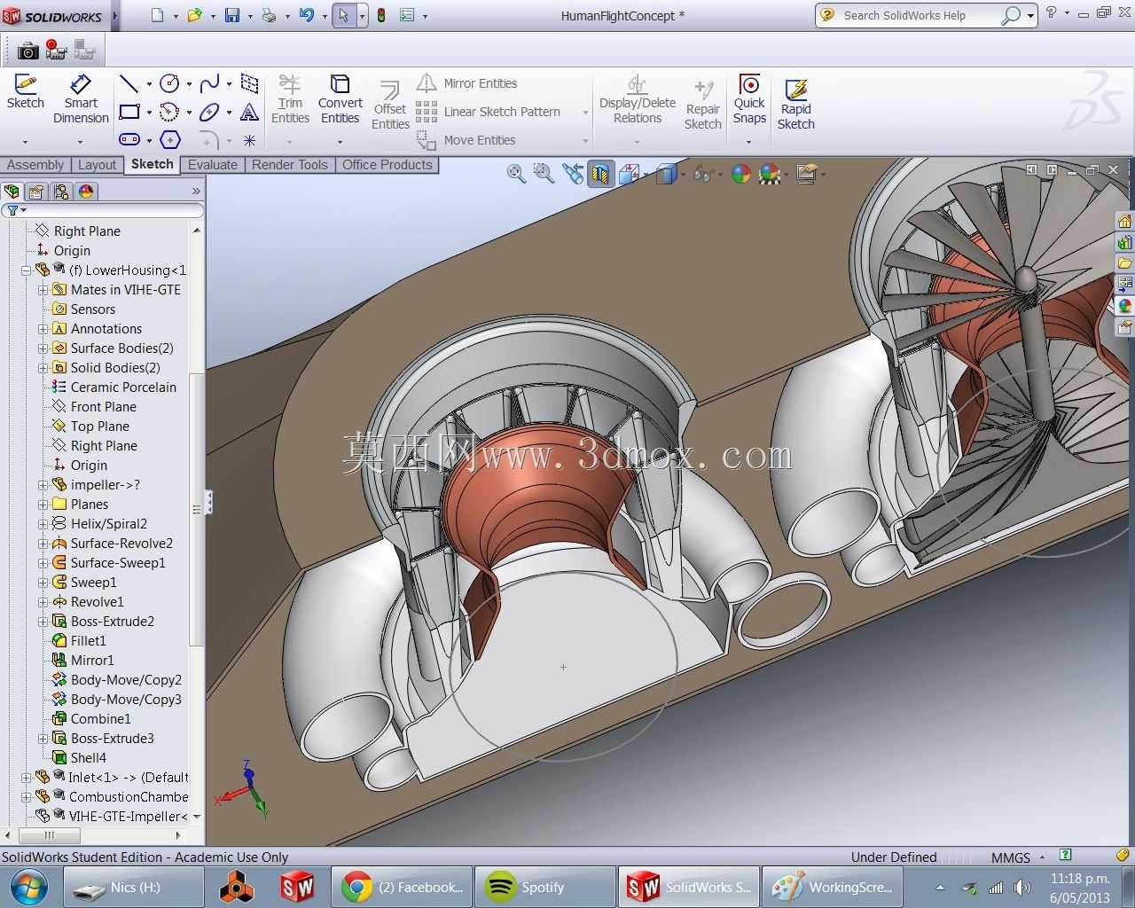Screen dimensions: 1135x908
Task: Toggle the Section View button
Action: click(x=600, y=174)
